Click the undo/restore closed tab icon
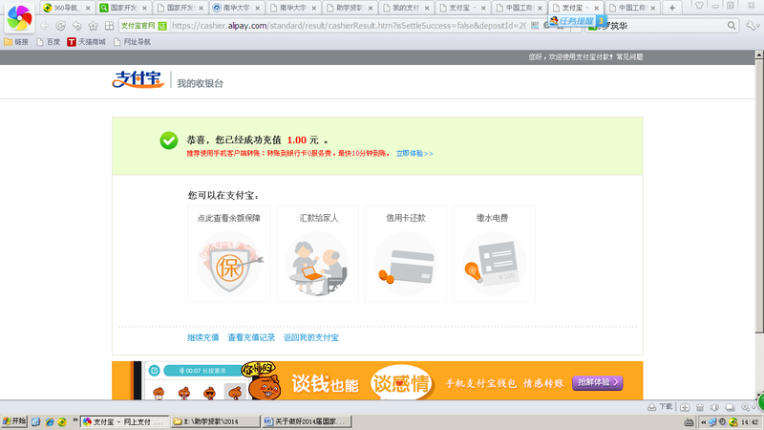This screenshot has height=430, width=764. pos(77,26)
